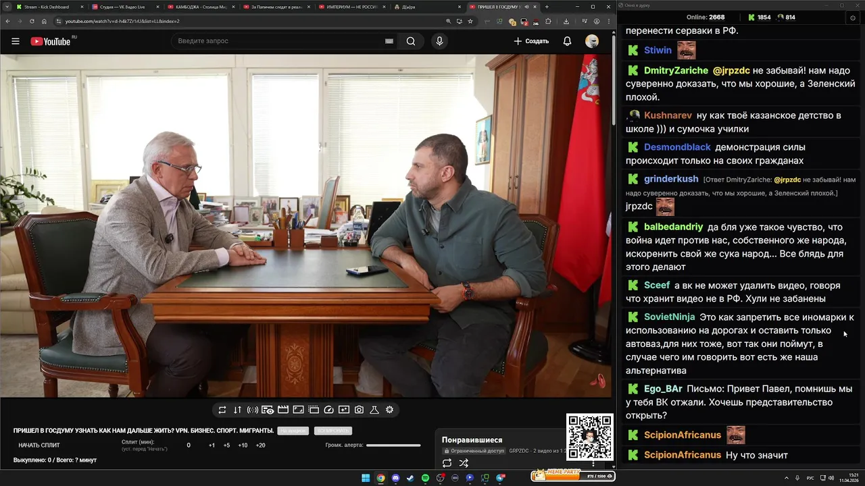The width and height of the screenshot is (865, 486).
Task: Open YouTube notifications bell
Action: coord(567,41)
